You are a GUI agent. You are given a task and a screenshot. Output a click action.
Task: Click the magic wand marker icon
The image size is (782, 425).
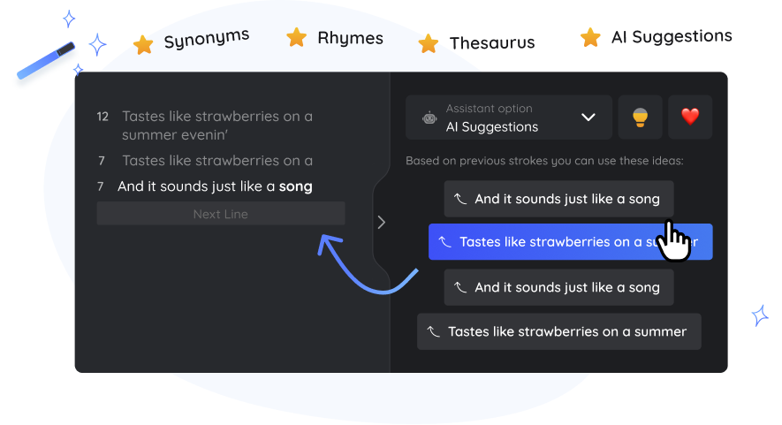pos(46,60)
